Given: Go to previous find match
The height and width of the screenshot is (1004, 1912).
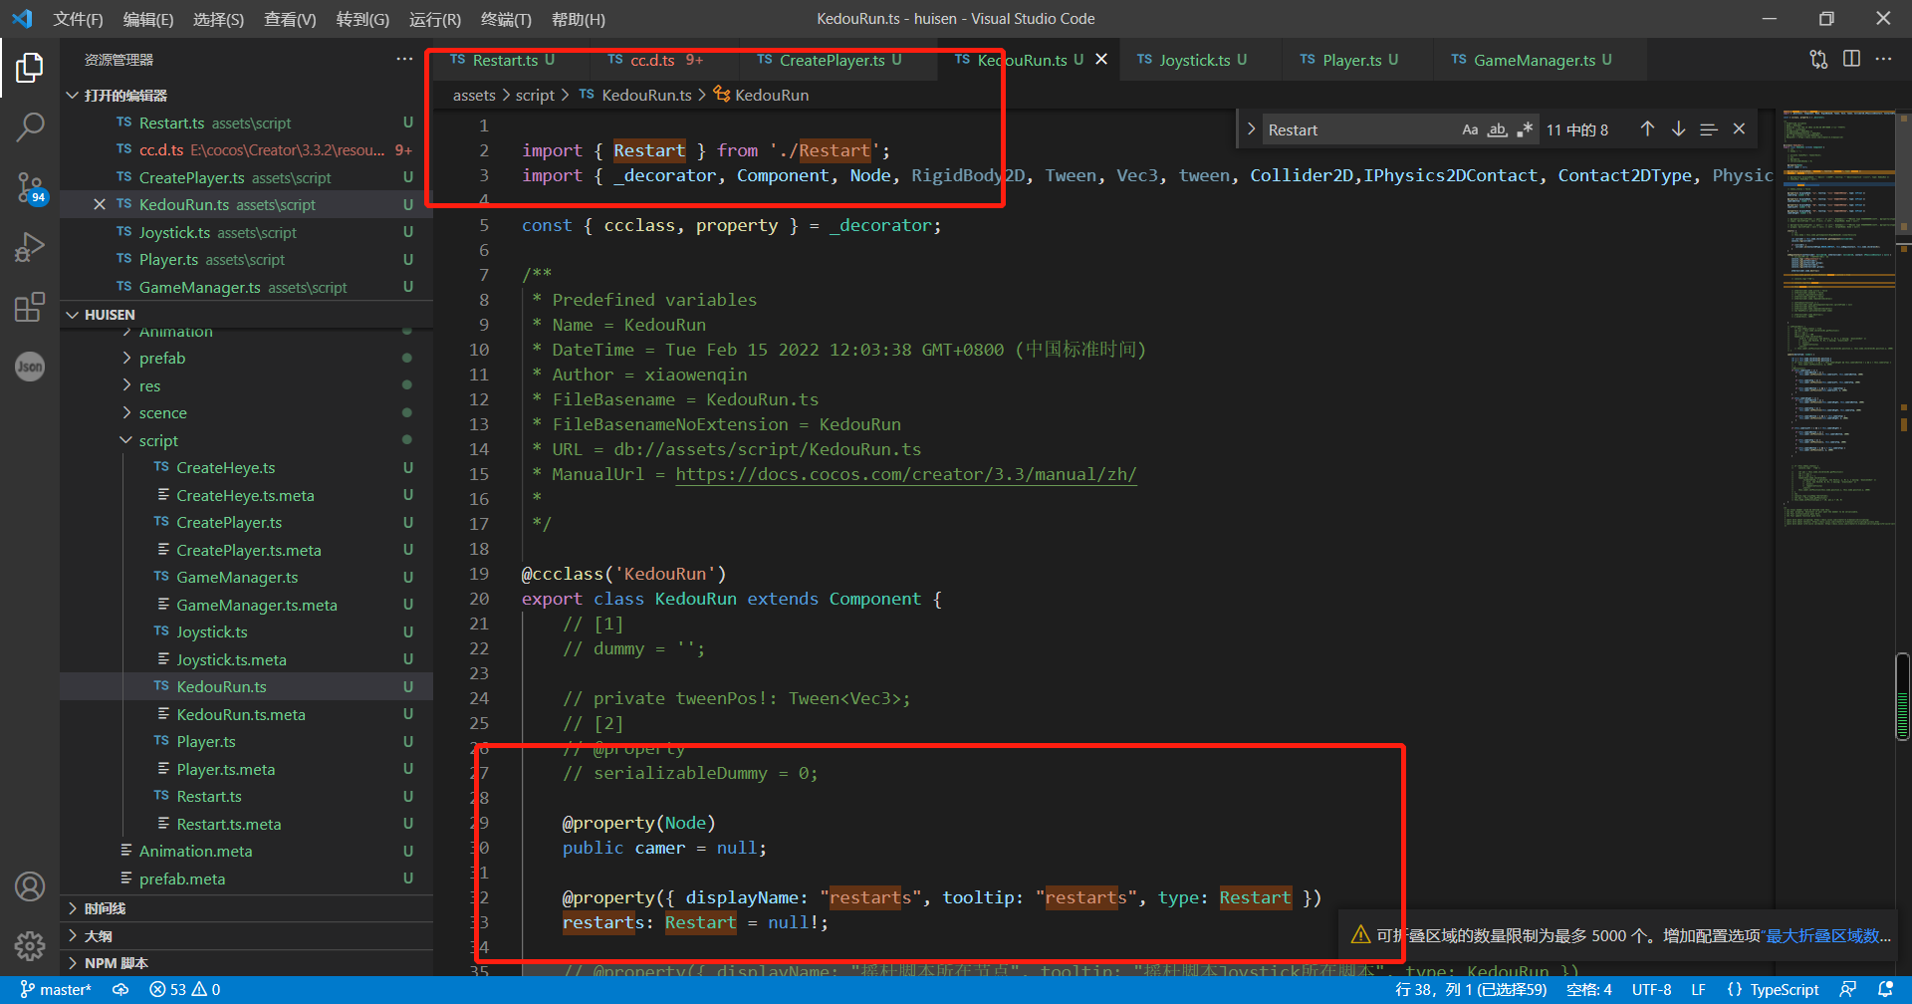Looking at the screenshot, I should [x=1647, y=129].
